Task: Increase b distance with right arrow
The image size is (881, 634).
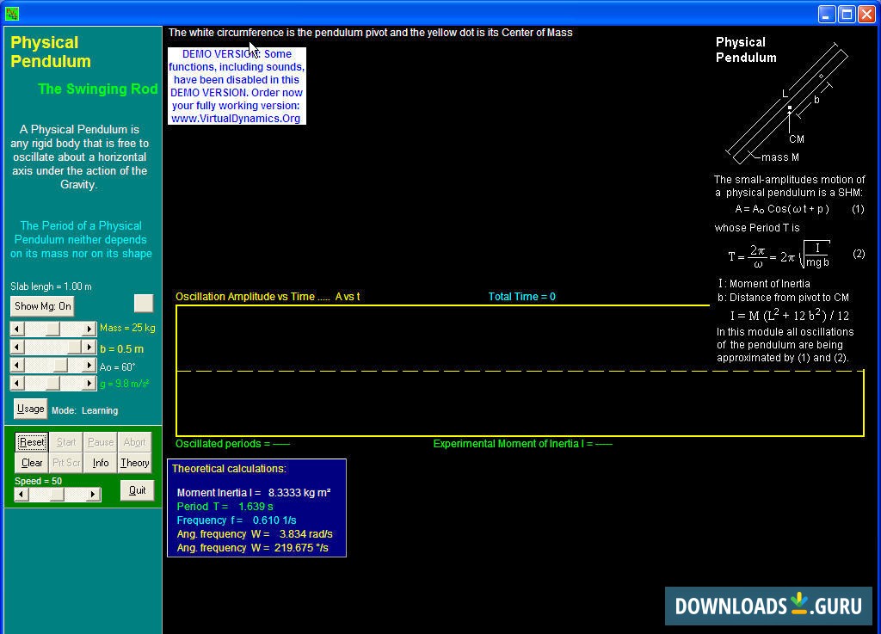Action: (x=89, y=348)
